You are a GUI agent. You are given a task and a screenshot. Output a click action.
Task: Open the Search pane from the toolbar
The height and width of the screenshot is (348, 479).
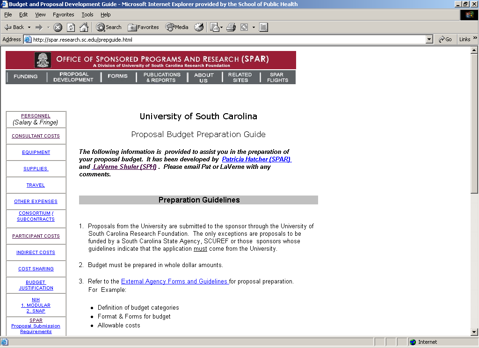pos(109,27)
